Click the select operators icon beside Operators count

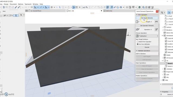click(156, 29)
